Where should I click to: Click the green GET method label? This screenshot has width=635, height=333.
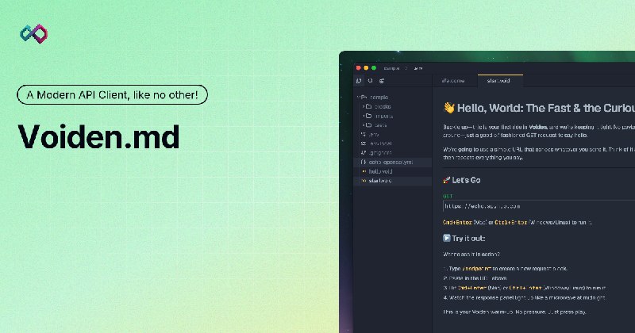coord(448,197)
